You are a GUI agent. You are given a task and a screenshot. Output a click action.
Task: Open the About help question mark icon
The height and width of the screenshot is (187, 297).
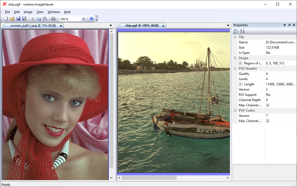92,19
